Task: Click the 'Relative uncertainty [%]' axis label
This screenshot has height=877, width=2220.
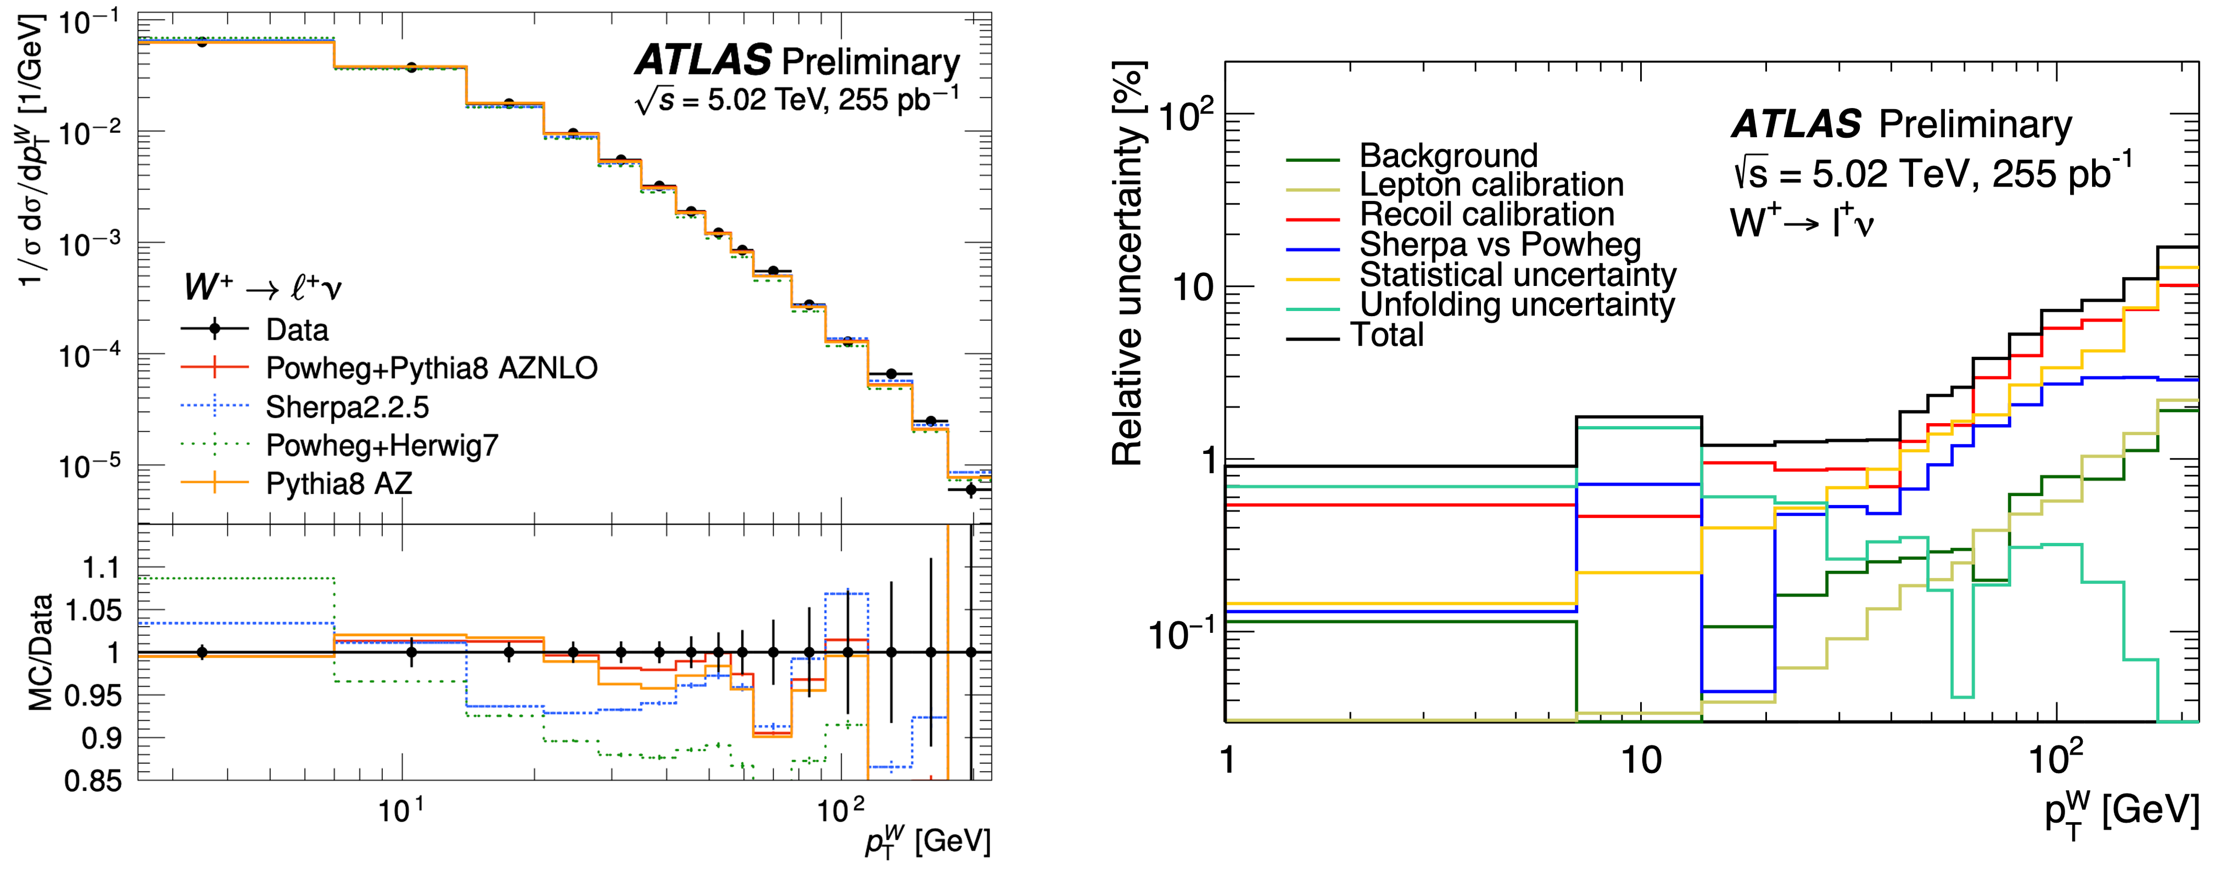Action: click(1127, 265)
